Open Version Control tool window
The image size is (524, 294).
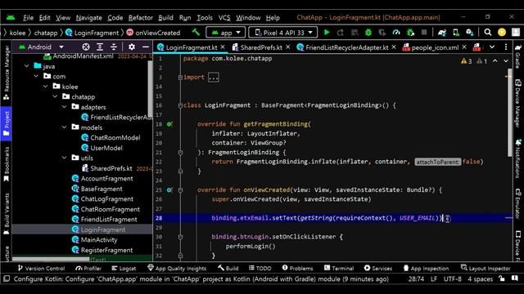click(42, 268)
